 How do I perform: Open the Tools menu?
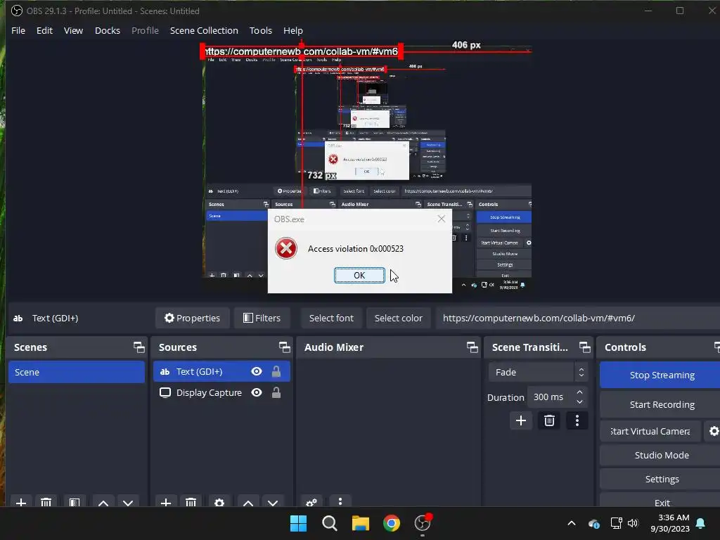261,30
